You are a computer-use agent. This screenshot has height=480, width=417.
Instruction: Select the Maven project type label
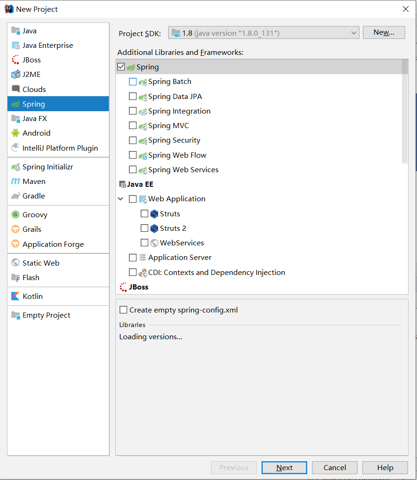tap(34, 181)
